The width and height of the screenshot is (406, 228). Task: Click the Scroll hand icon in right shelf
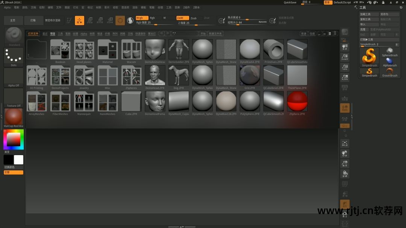[x=345, y=47]
